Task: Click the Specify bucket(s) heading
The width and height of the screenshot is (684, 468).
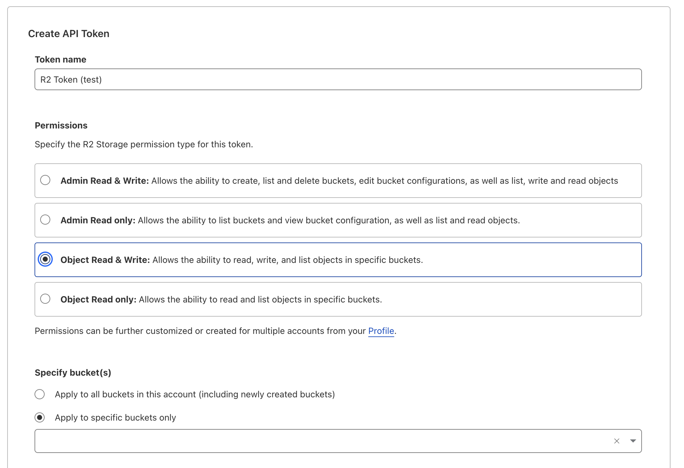Action: 73,373
